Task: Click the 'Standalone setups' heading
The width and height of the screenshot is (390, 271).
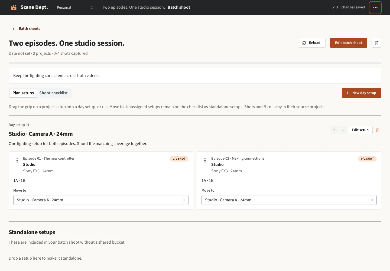Action: 32,232
